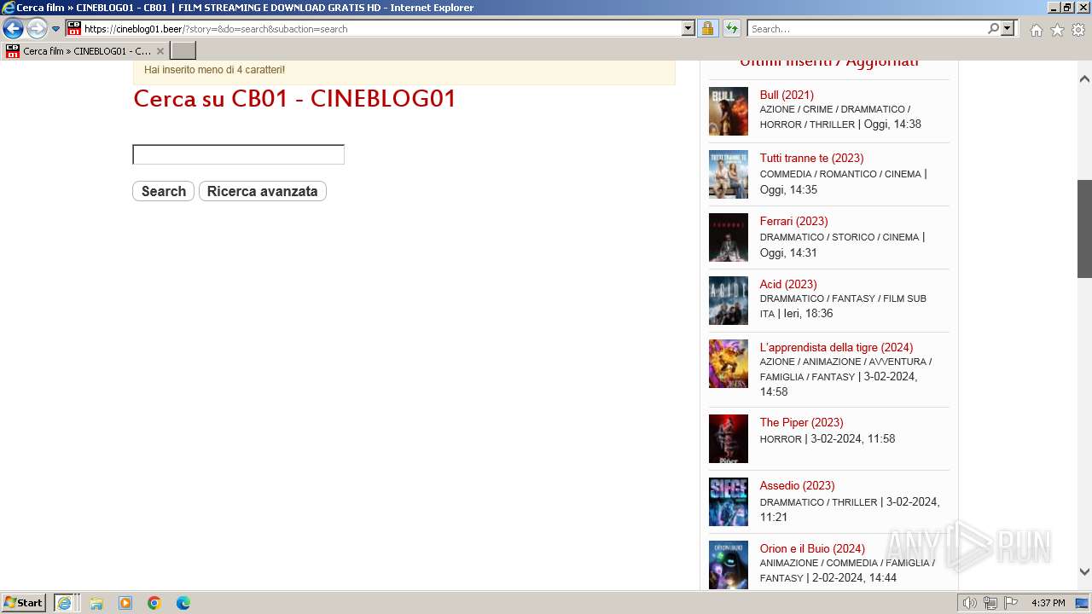Screen dimensions: 1092x614
Task: Click The Piper poster thumbnail
Action: tap(729, 438)
